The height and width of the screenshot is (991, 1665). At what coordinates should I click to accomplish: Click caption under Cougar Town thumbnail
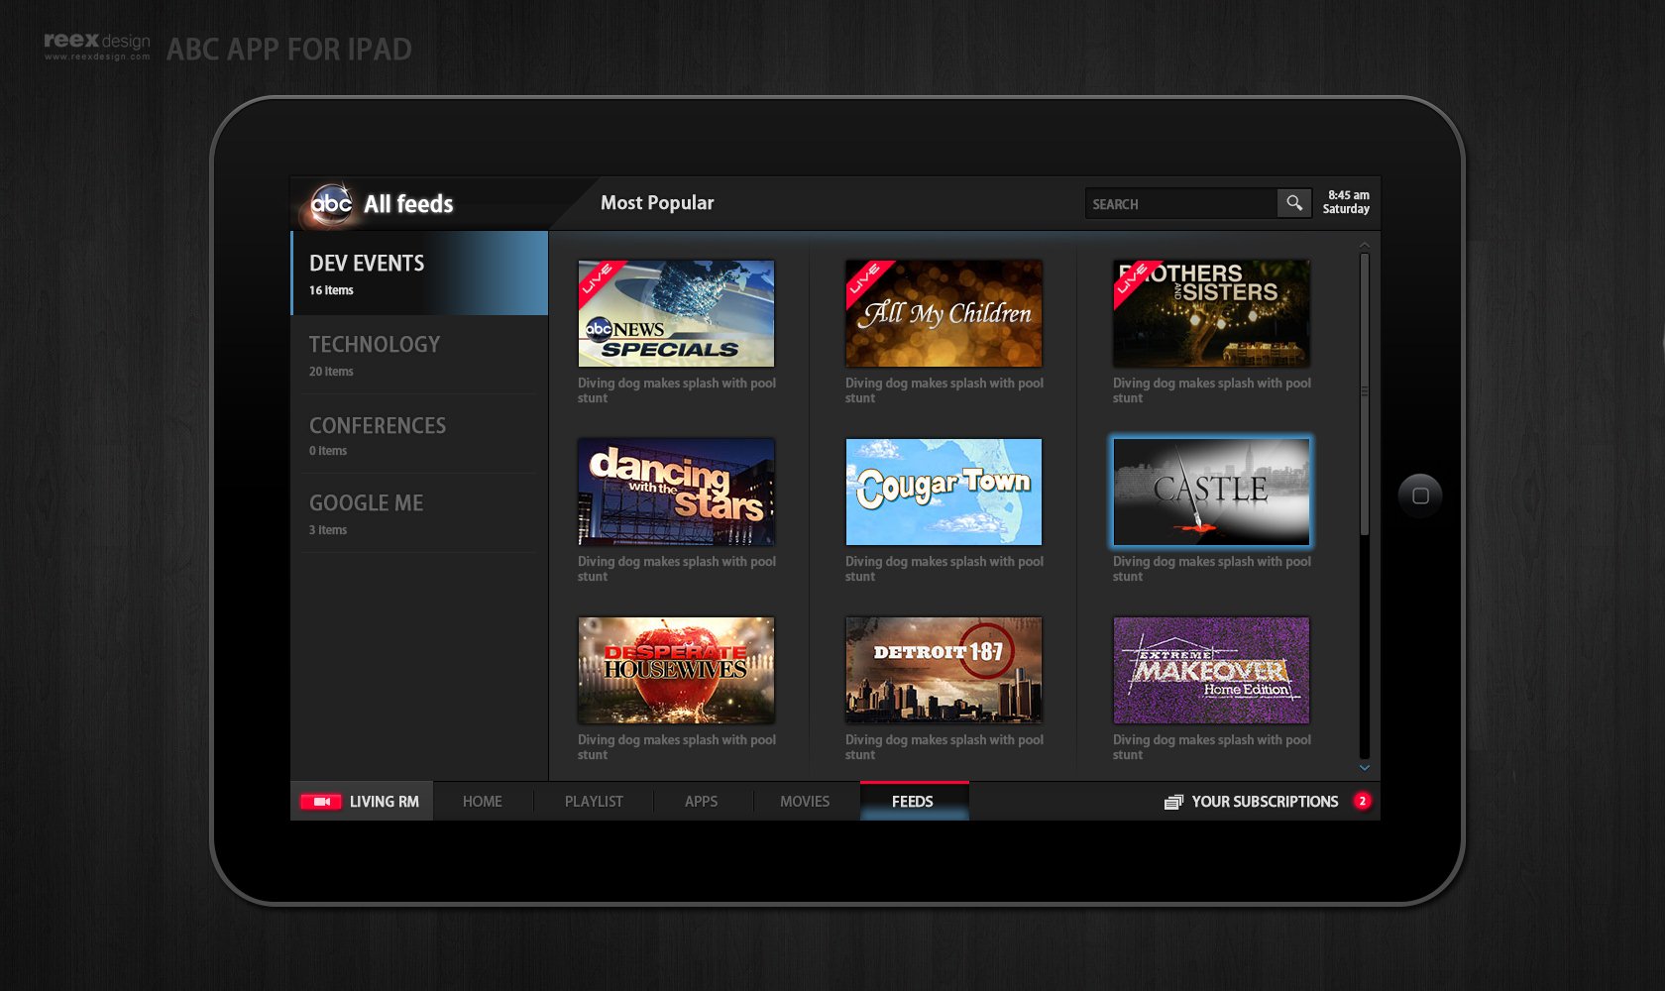click(944, 569)
